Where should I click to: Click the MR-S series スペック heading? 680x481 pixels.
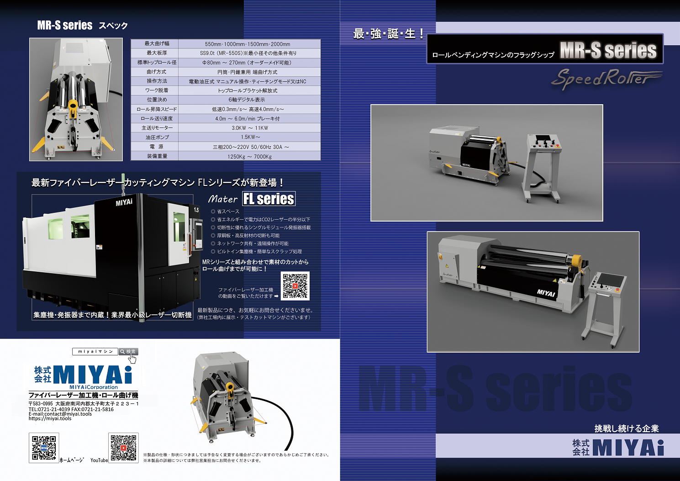tap(82, 25)
